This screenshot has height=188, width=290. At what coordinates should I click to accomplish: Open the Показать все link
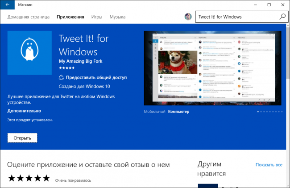point(269,165)
